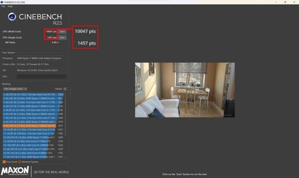299x178 pixels.
Task: Select ranking row 17 Ryzen 5 5500U
Action: tap(33, 157)
